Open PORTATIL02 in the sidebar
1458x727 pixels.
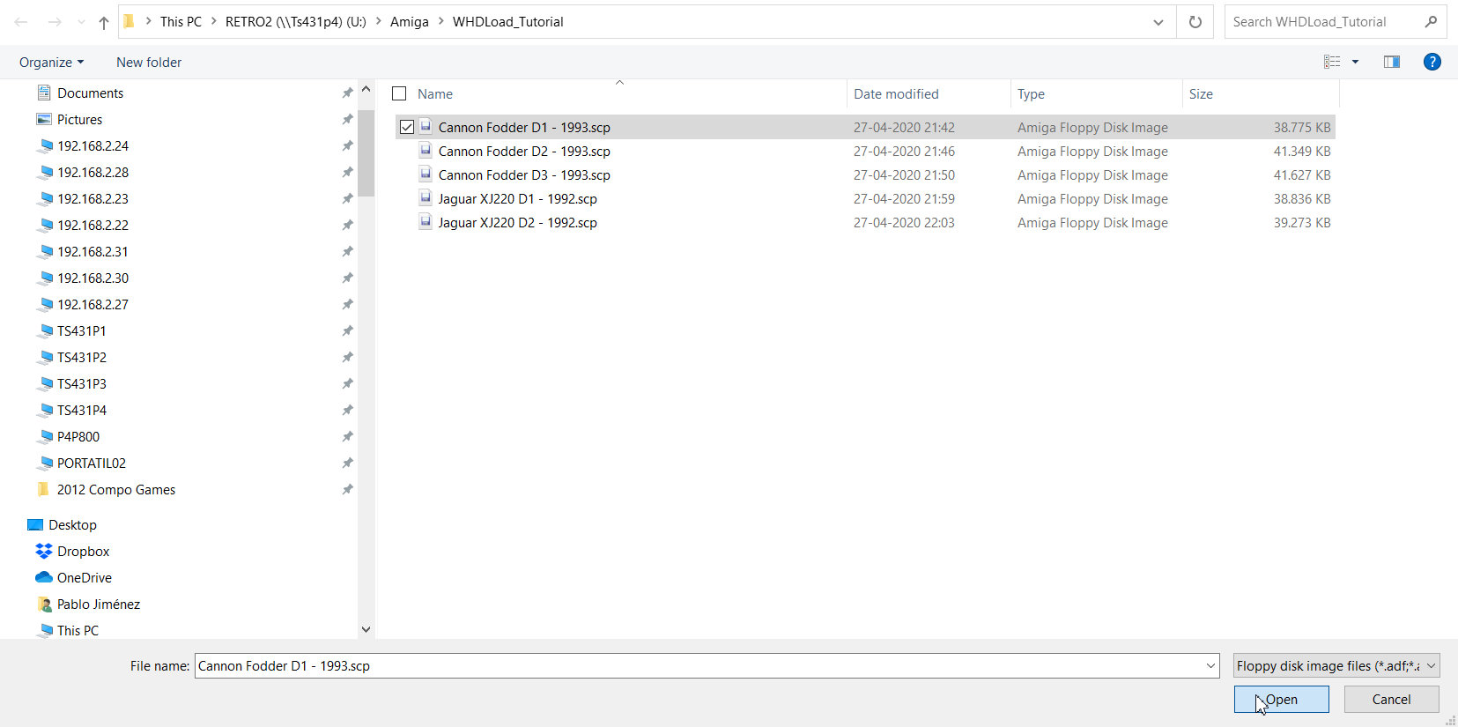pyautogui.click(x=91, y=463)
